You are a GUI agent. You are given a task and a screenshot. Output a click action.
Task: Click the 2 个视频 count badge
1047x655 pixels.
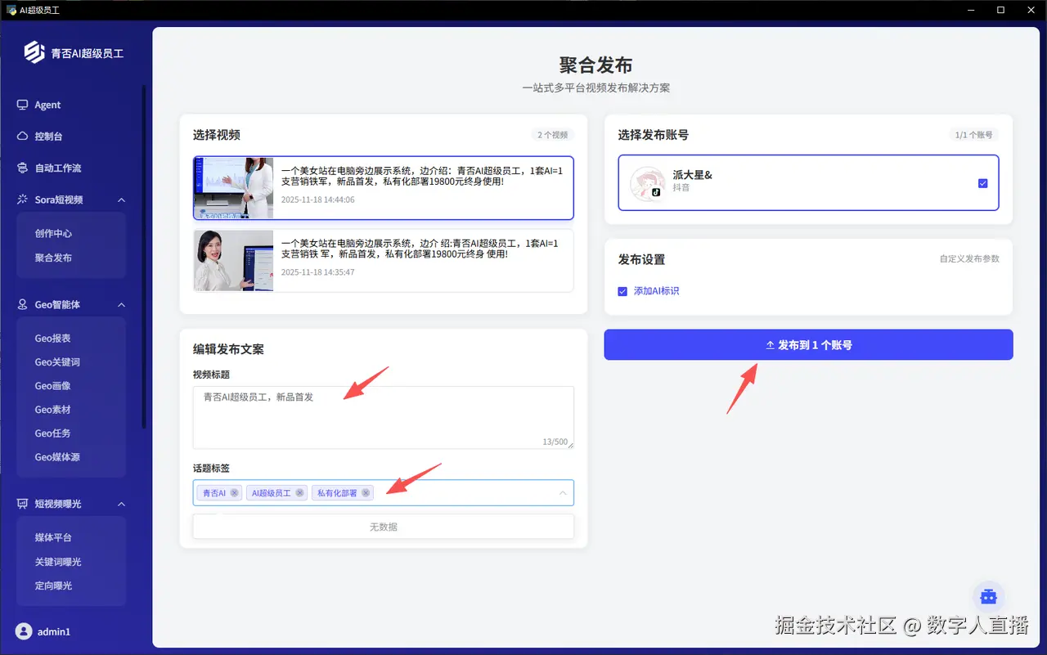552,135
